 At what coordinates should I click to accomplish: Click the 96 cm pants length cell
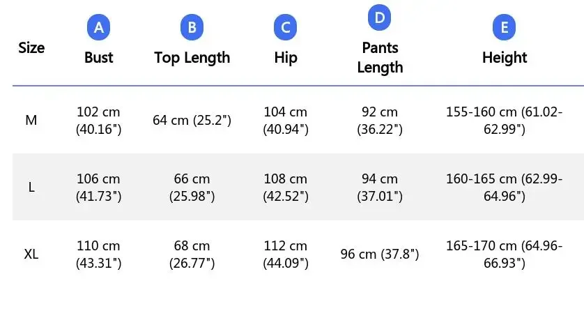(x=380, y=254)
